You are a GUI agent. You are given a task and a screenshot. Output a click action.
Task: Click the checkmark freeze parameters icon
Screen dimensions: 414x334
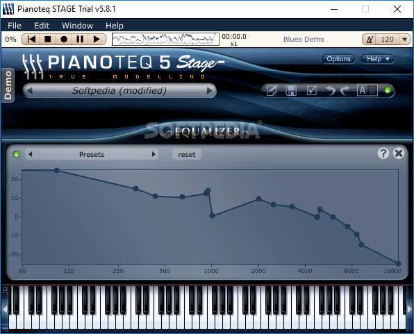pos(312,90)
